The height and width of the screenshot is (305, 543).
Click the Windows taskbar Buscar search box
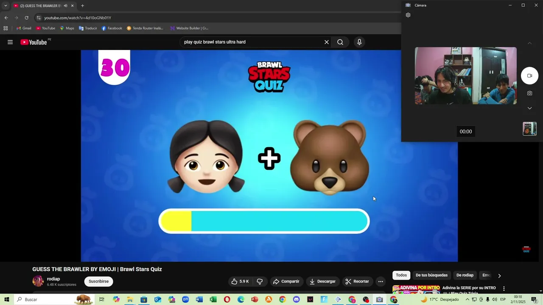(x=54, y=299)
